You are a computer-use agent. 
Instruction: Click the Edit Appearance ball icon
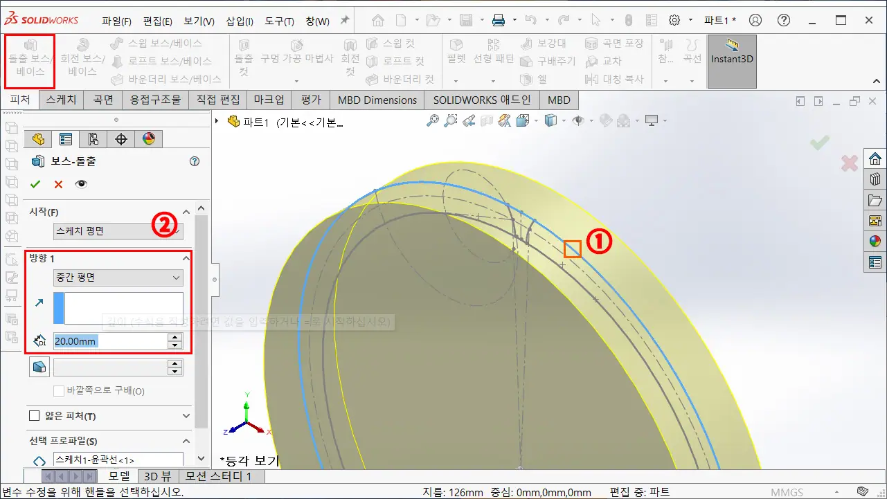pyautogui.click(x=606, y=121)
